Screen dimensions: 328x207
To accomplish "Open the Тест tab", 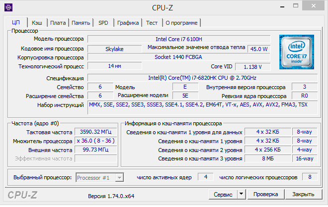I will pyautogui.click(x=152, y=23).
